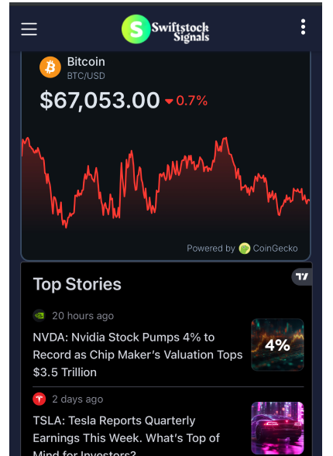Click the Top Stories heading

(x=77, y=284)
